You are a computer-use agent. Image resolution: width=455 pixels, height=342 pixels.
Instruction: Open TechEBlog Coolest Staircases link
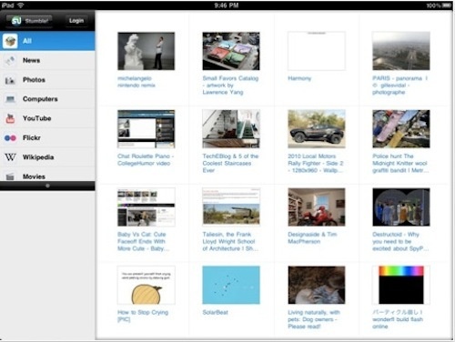point(230,163)
